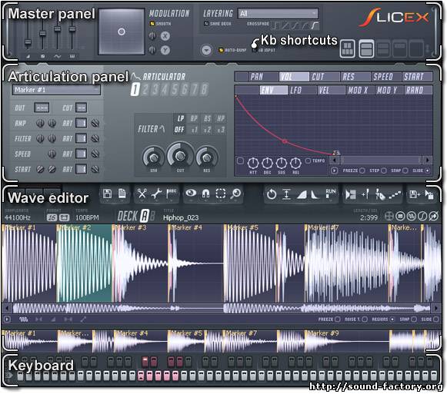
Task: Expand the round arrow menu near Auto-Dump
Action: click(x=206, y=50)
